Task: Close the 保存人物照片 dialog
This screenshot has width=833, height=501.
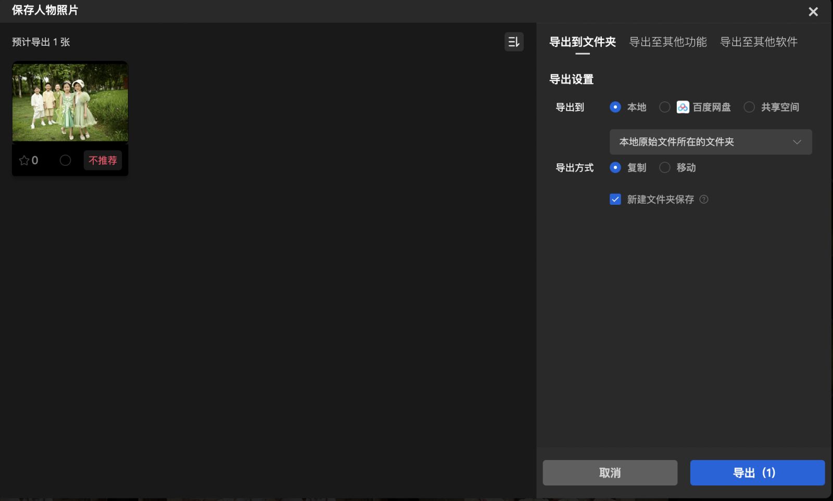Action: click(x=813, y=11)
